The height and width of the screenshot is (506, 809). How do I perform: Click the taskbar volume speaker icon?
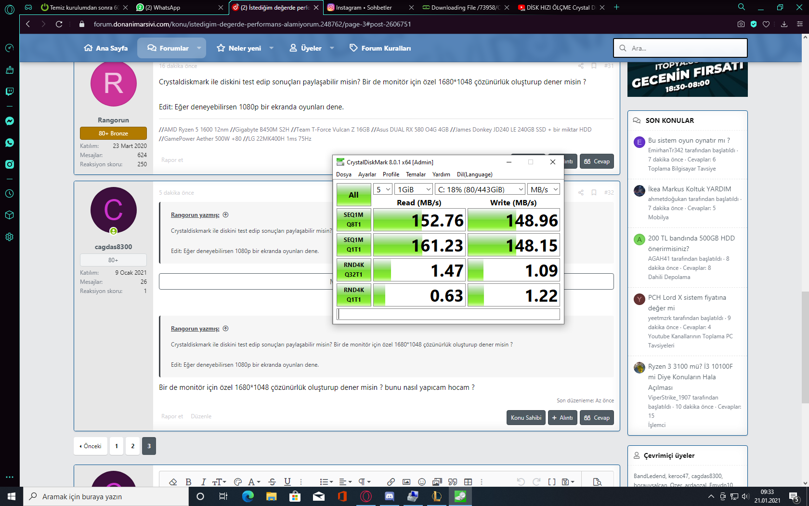tap(745, 496)
